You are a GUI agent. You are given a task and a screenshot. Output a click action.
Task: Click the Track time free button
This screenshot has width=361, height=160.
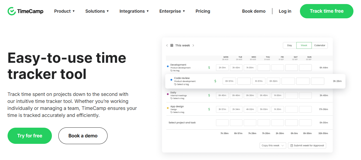pos(327,11)
